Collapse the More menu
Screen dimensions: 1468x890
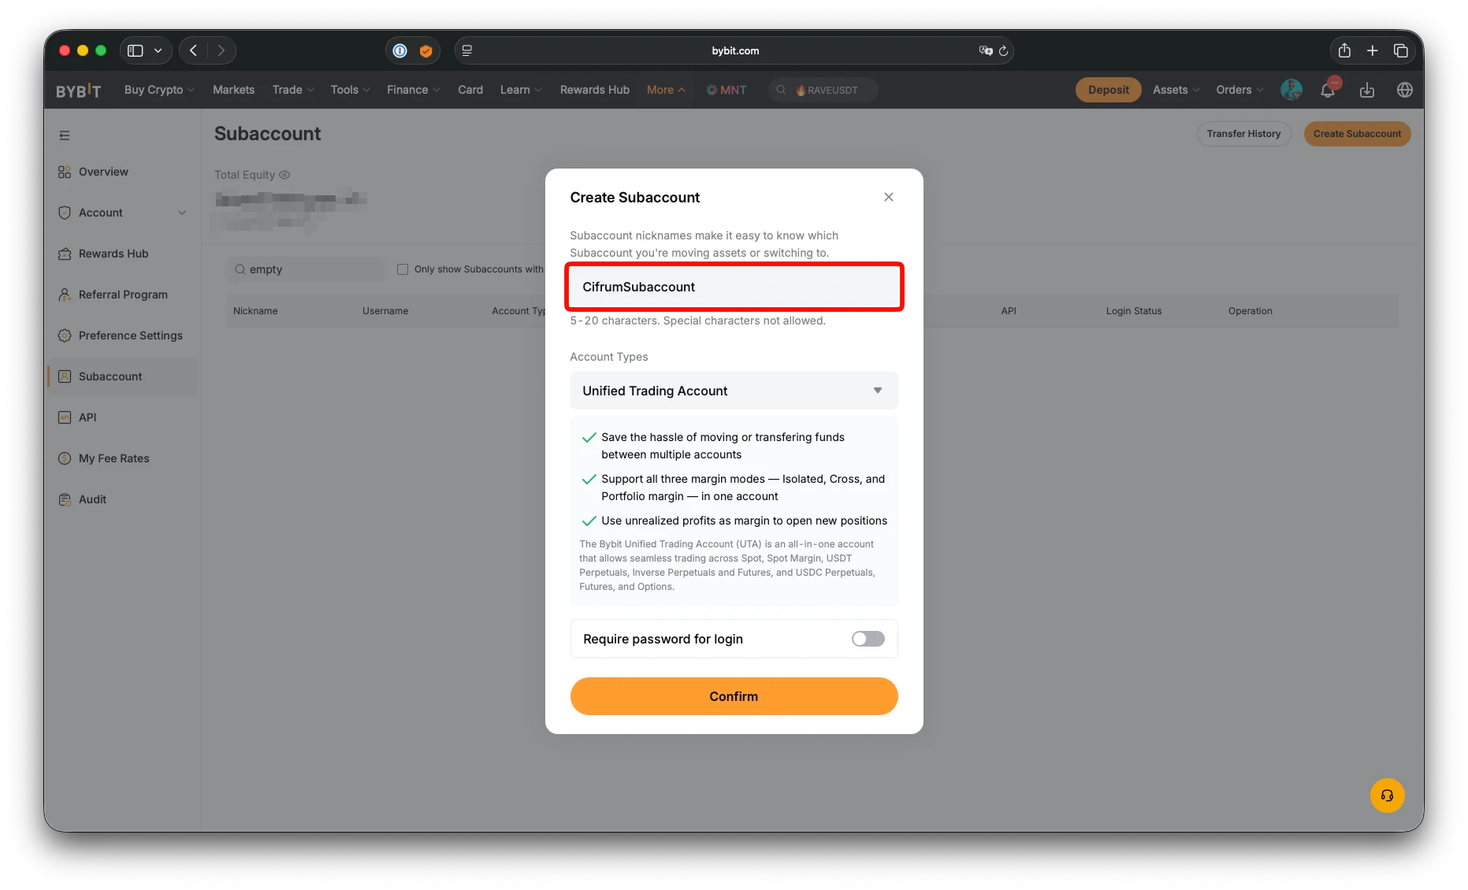click(666, 90)
